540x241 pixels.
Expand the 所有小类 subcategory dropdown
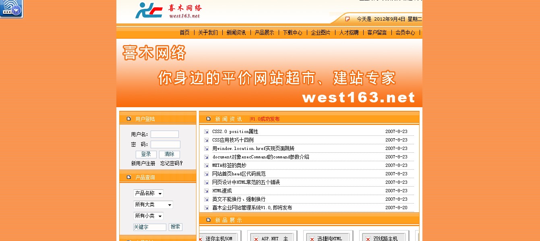pyautogui.click(x=148, y=216)
